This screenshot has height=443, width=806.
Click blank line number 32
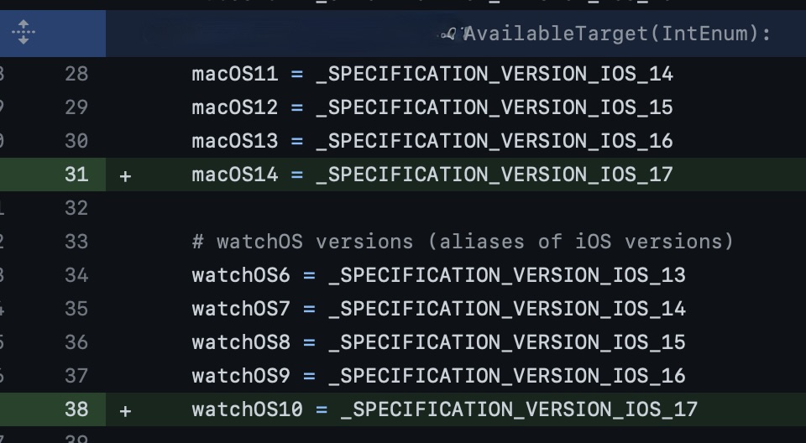76,208
